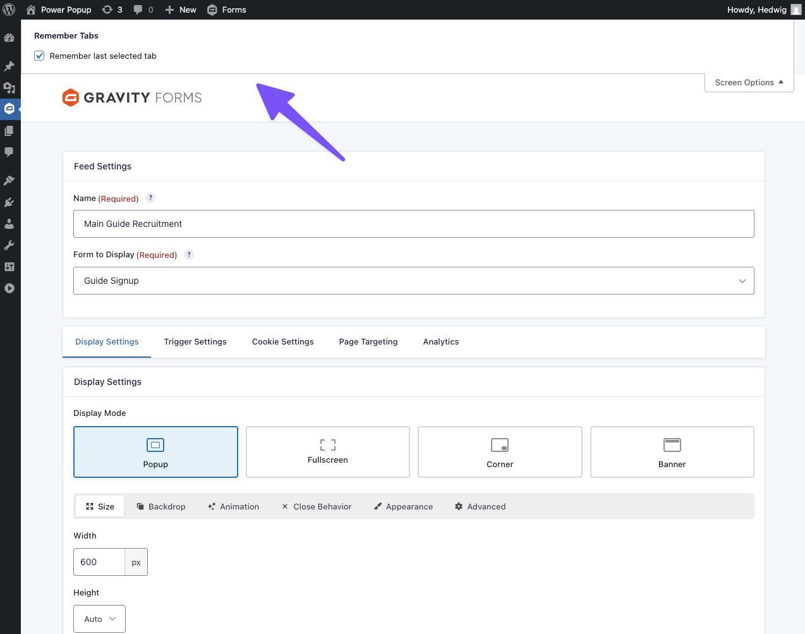
Task: Uncheck Remember last selected tab
Action: [39, 56]
